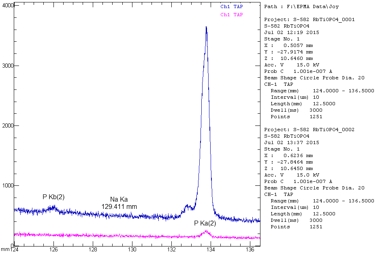This screenshot has width=384, height=253.
Task: Select the P Kb(2) peak label
Action: pyautogui.click(x=53, y=197)
